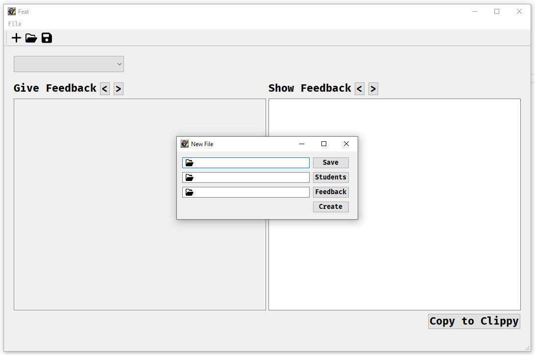Click the New File dialog icon
Viewport: 535px width, 355px height.
tap(184, 143)
